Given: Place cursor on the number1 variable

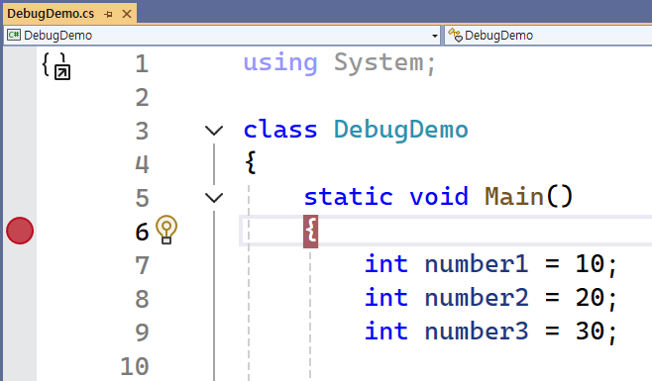Looking at the screenshot, I should tap(476, 264).
